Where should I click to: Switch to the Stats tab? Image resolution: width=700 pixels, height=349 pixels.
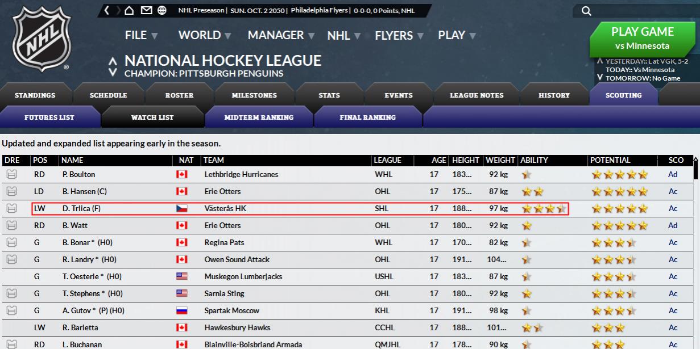[329, 95]
